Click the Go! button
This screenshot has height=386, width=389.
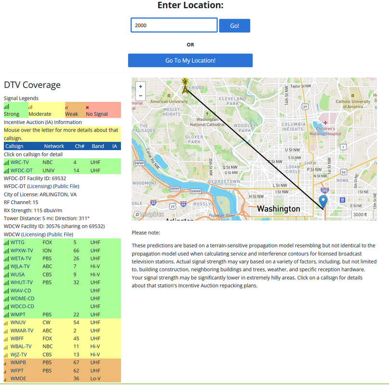tap(234, 26)
